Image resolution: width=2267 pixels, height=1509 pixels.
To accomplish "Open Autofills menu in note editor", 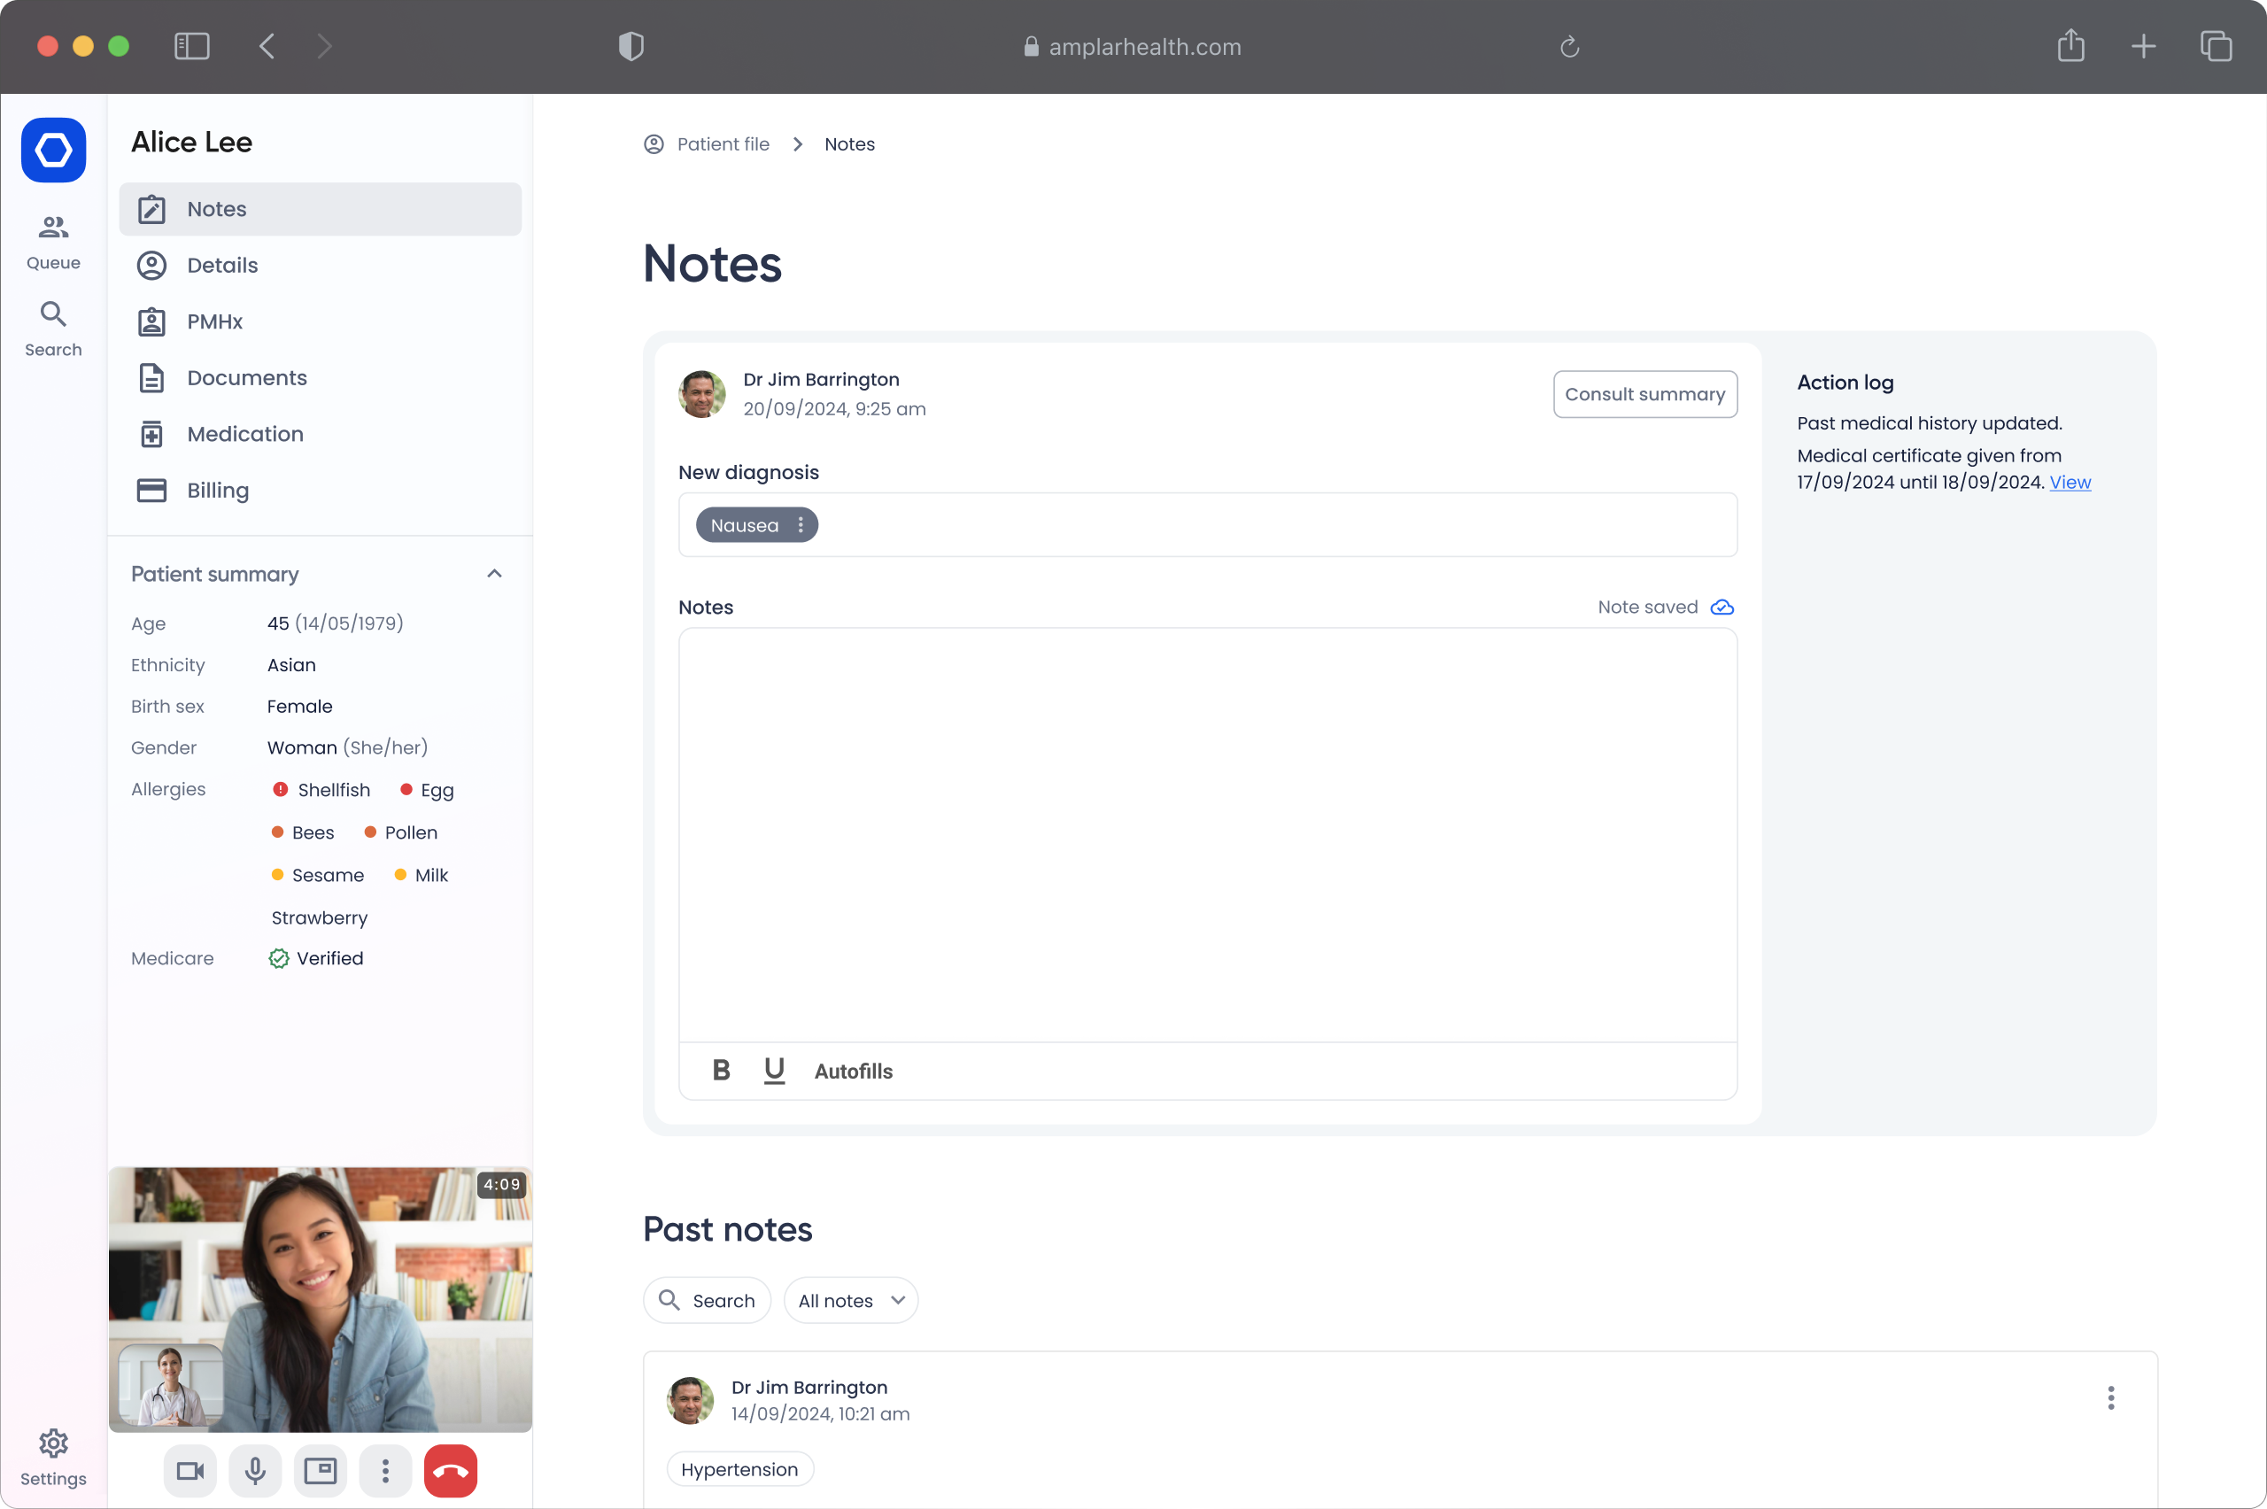I will click(x=853, y=1072).
